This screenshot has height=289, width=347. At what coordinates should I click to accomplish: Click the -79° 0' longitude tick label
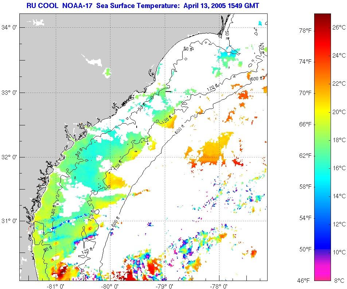(165, 285)
